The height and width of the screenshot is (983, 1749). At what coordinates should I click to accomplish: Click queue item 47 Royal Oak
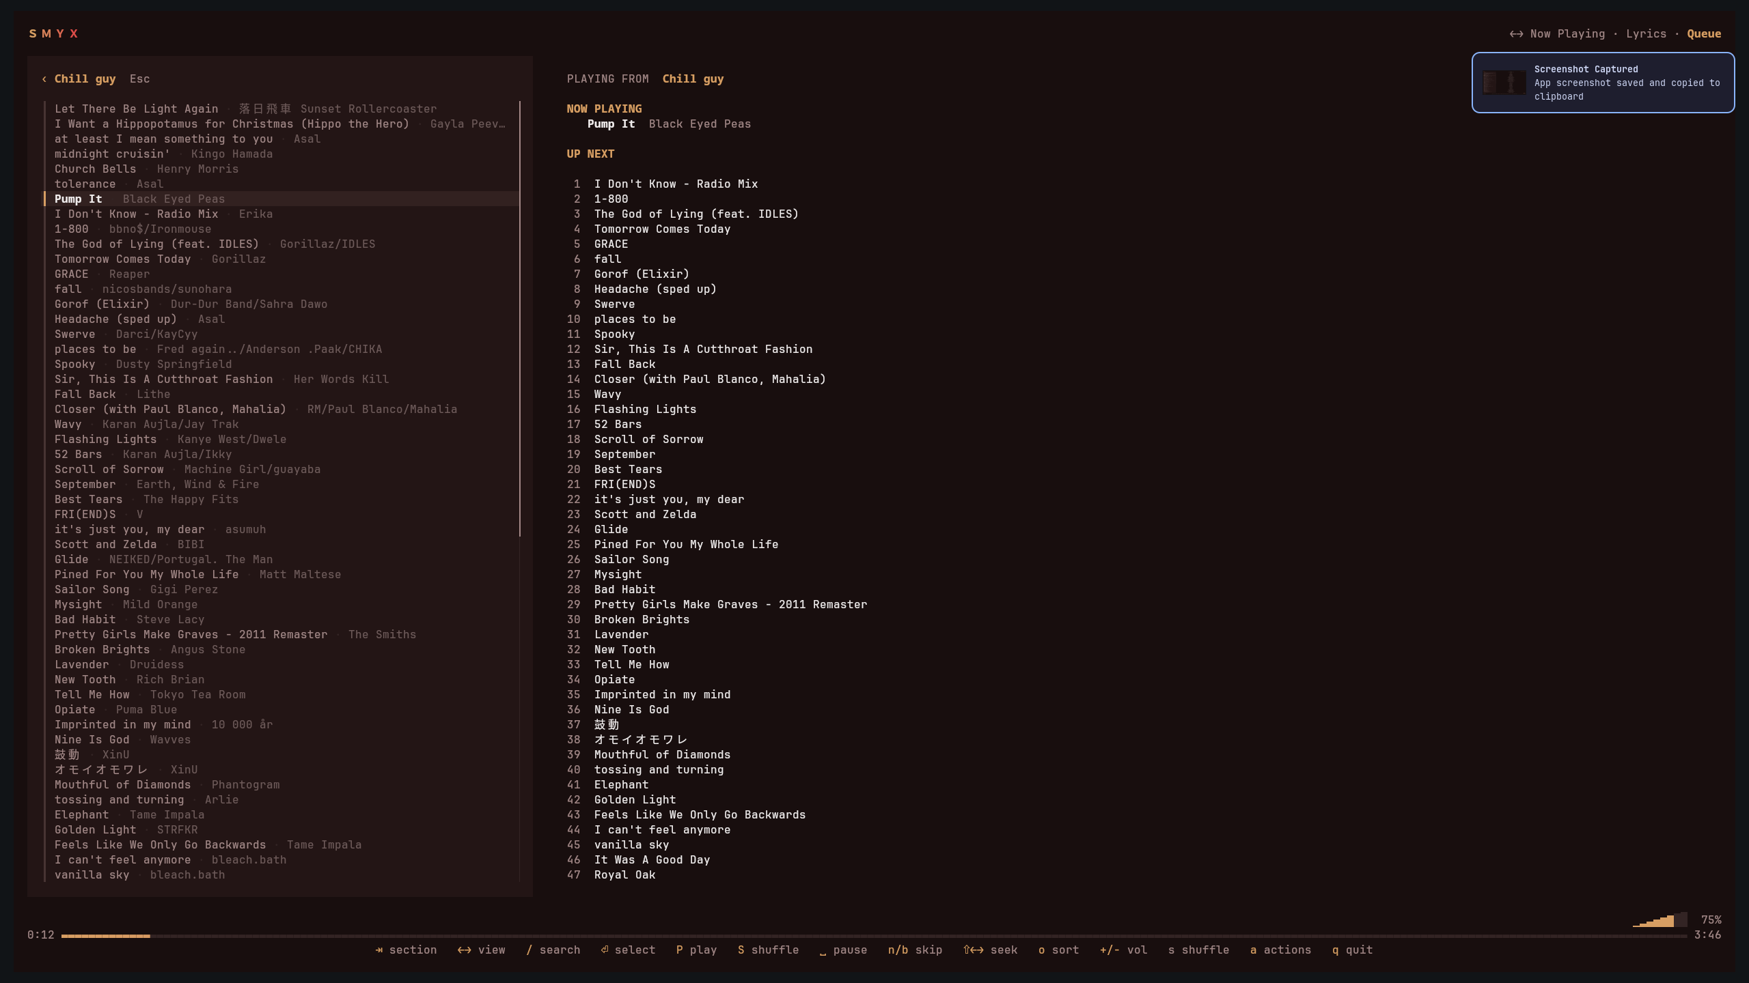624,875
